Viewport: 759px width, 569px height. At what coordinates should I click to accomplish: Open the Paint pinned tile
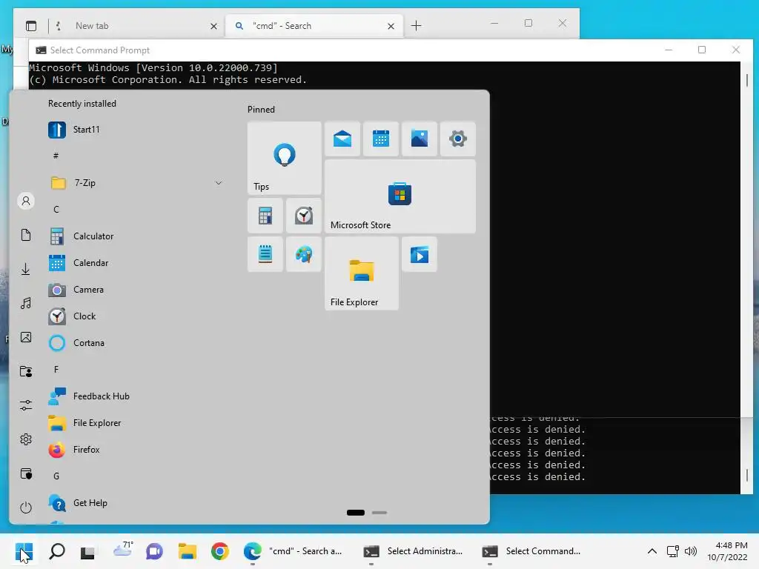pos(303,254)
